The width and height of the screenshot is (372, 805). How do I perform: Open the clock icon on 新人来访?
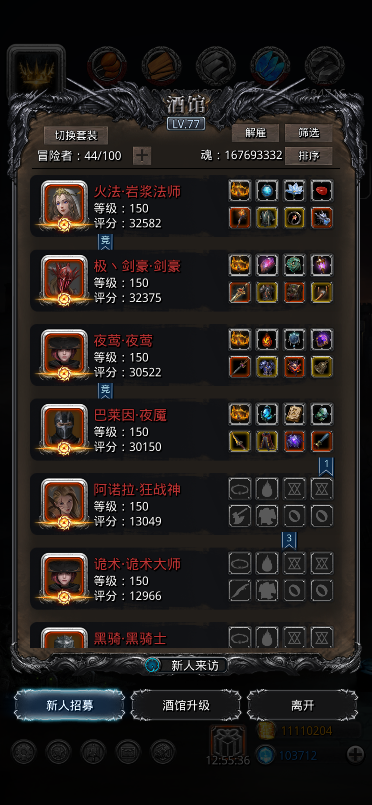tap(153, 665)
